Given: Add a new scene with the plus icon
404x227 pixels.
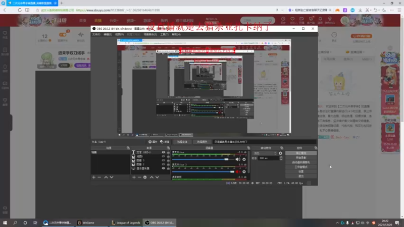Looking at the screenshot, I should click(x=94, y=177).
